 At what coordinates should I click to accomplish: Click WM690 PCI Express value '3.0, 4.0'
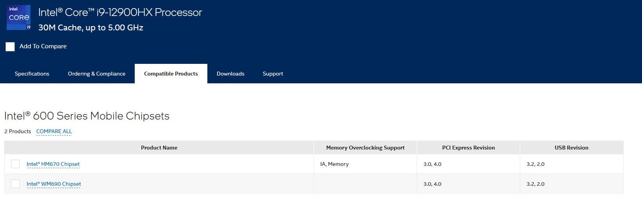[432, 184]
